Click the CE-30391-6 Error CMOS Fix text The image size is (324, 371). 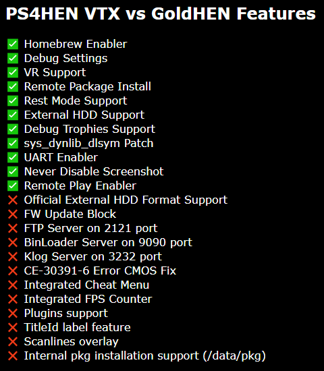pos(100,271)
